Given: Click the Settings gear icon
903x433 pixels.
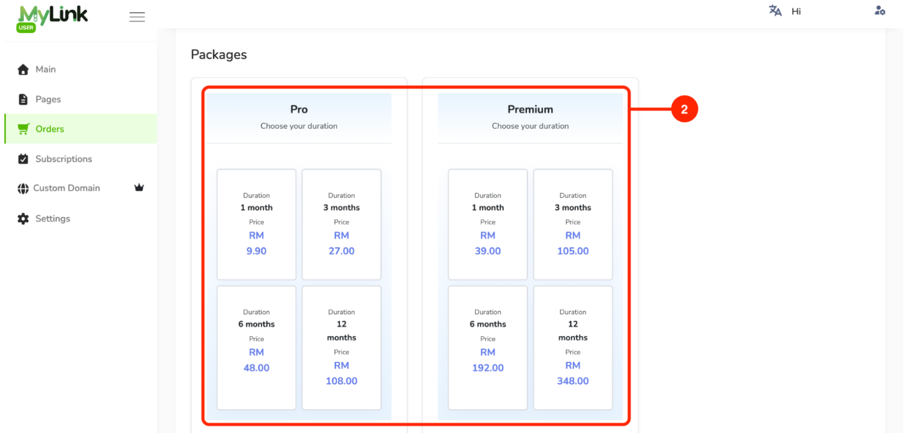Looking at the screenshot, I should (x=23, y=218).
